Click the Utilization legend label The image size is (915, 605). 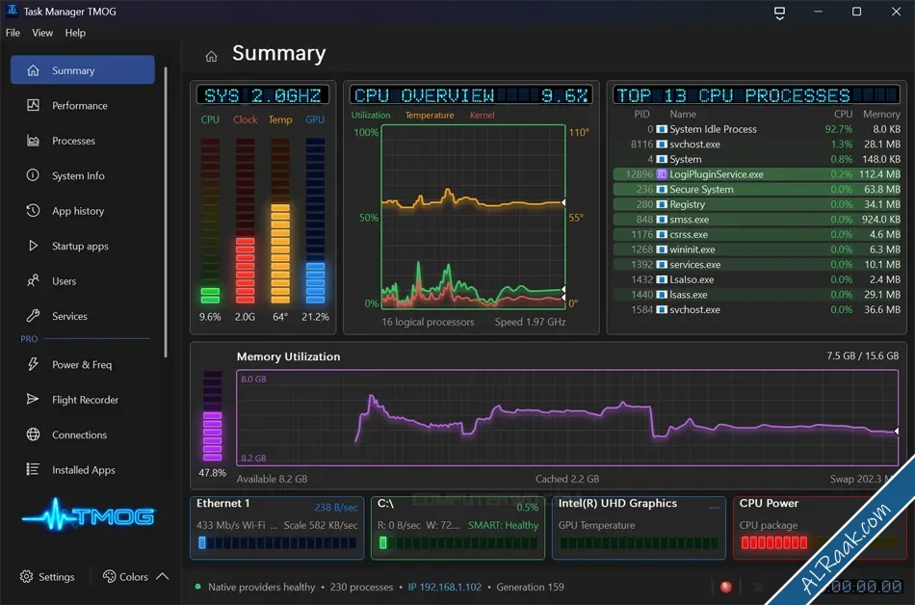click(x=371, y=115)
